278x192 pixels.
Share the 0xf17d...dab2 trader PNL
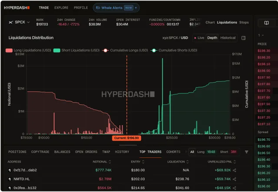(x=235, y=170)
